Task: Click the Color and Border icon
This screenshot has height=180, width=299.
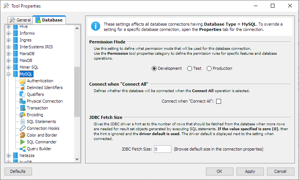Action: [22, 135]
